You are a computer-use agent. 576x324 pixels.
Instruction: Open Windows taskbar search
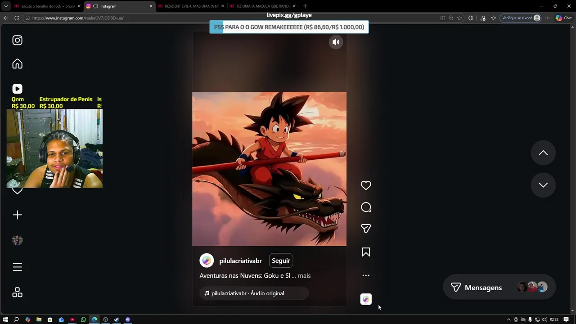point(16,319)
